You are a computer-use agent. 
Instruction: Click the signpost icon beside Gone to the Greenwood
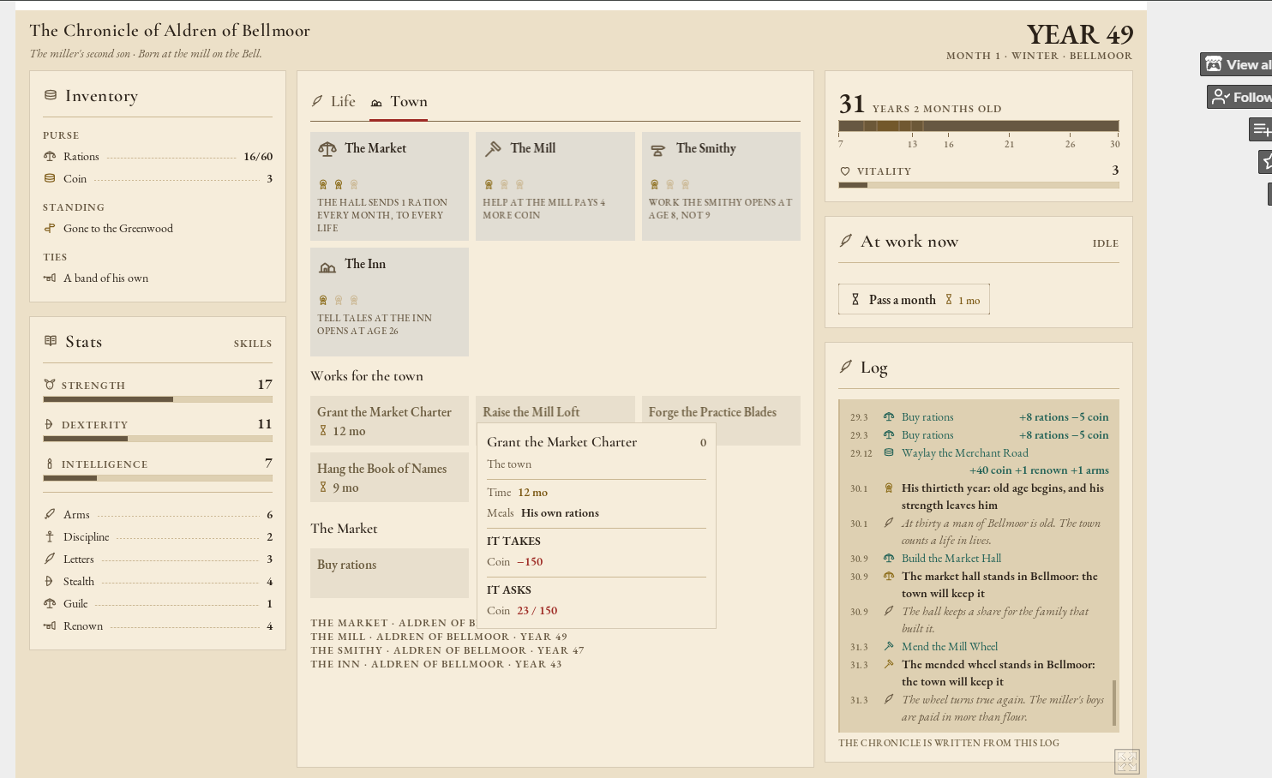click(x=50, y=228)
